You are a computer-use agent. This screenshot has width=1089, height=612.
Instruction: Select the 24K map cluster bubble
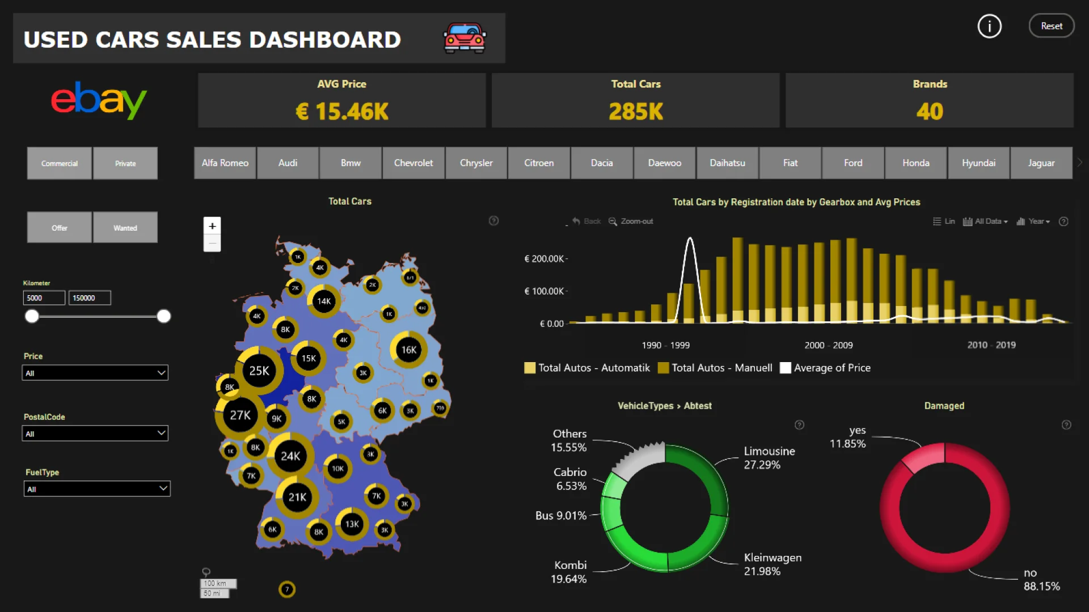coord(290,456)
